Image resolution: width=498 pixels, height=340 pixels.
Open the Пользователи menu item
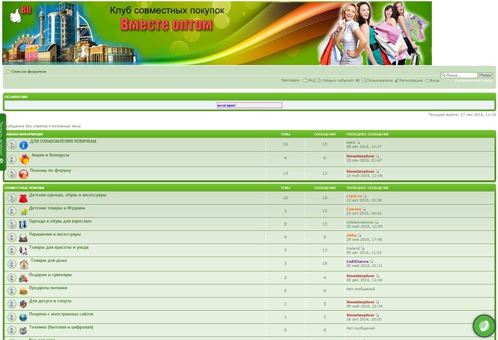pos(379,81)
